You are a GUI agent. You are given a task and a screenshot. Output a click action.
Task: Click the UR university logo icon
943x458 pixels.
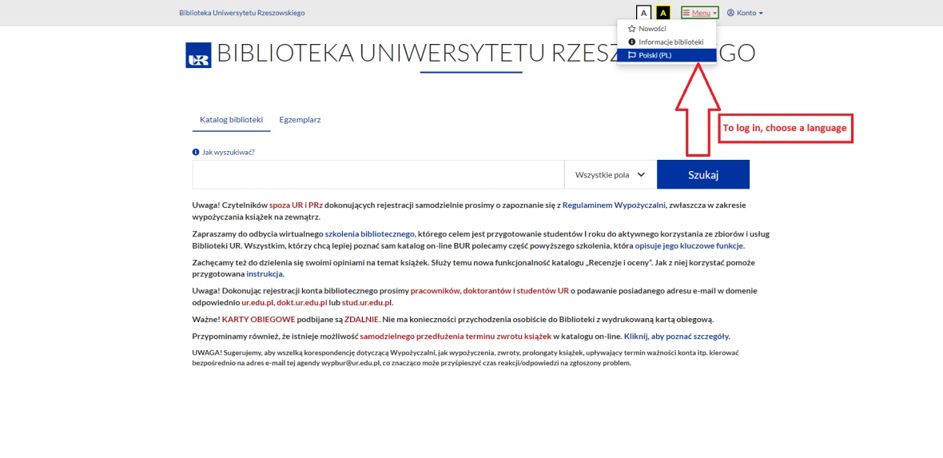pyautogui.click(x=198, y=55)
